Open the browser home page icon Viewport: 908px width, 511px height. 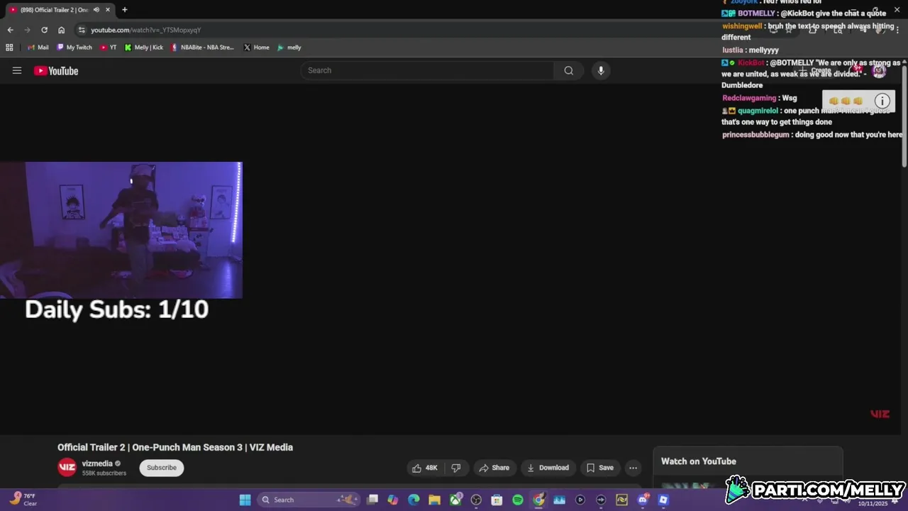tap(61, 30)
